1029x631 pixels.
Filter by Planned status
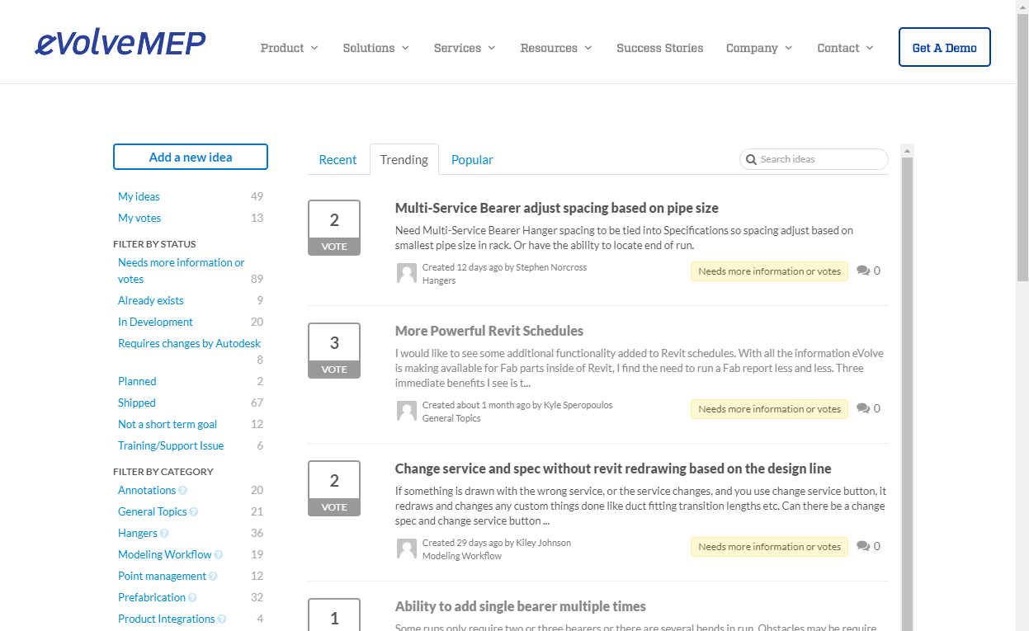[137, 381]
